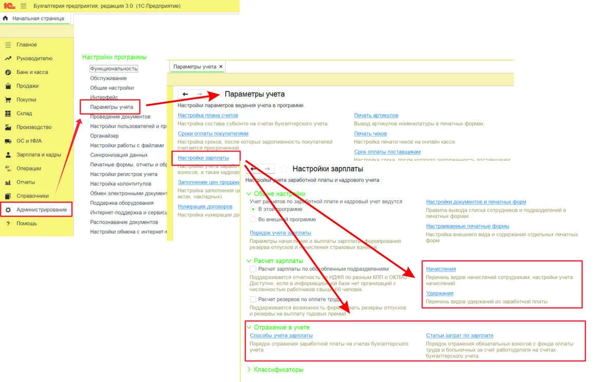Select radio button Во внешней программе
616x382 pixels.
pyautogui.click(x=253, y=219)
